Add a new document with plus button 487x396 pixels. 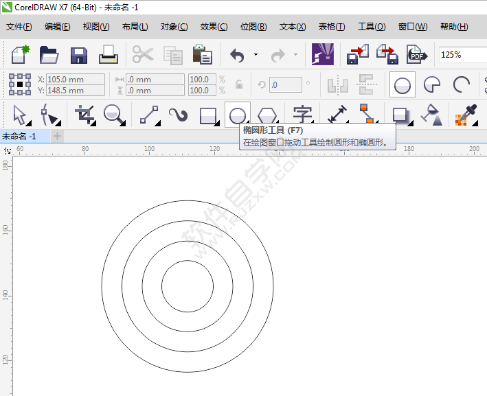pos(58,136)
